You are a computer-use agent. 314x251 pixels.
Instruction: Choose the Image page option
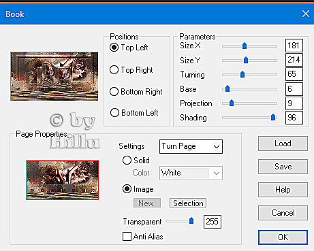(x=127, y=189)
